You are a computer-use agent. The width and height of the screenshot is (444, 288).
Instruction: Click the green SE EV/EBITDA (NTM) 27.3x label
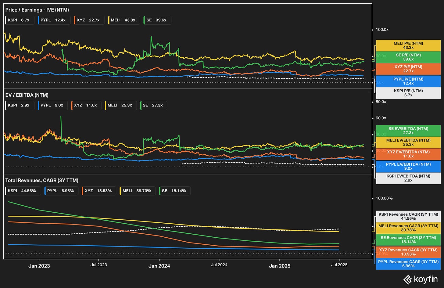408,131
